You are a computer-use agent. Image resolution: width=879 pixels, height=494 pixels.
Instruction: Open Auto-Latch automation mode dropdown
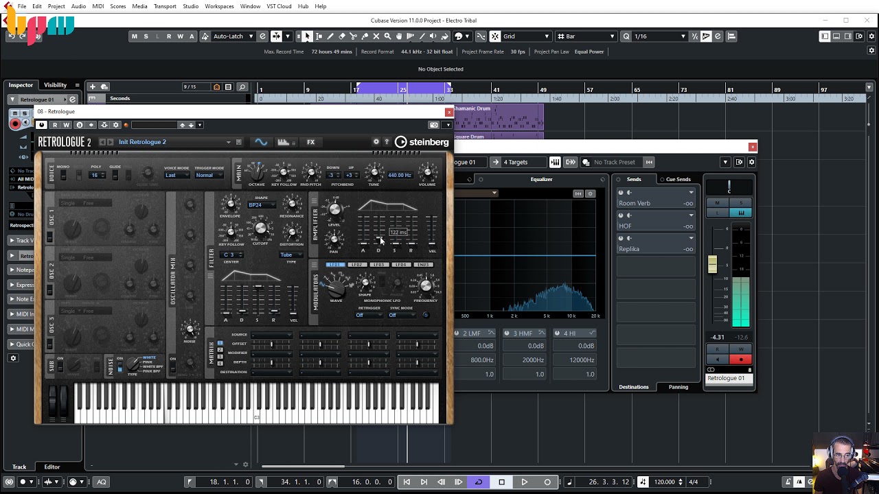234,36
